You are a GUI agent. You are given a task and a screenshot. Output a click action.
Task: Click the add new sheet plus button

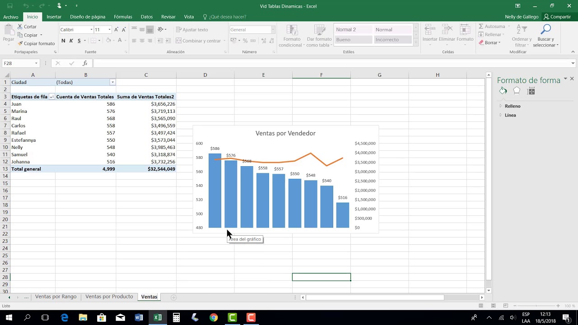point(173,297)
